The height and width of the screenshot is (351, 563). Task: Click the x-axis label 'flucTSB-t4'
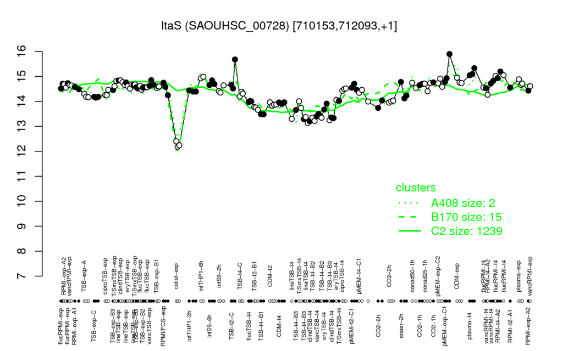249,325
